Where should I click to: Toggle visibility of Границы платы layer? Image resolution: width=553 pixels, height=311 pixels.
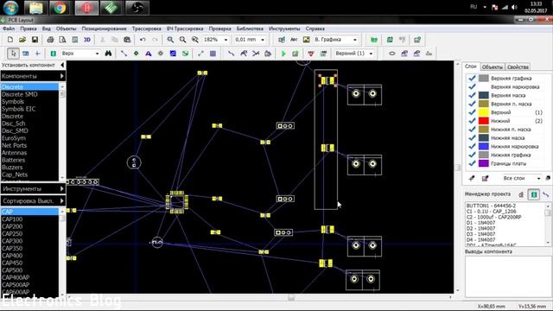[x=472, y=163]
